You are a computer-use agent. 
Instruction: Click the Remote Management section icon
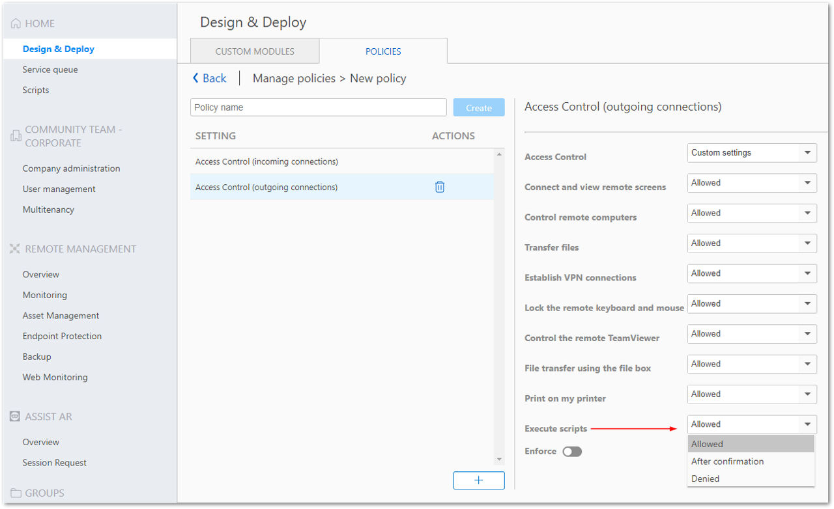[x=16, y=249]
